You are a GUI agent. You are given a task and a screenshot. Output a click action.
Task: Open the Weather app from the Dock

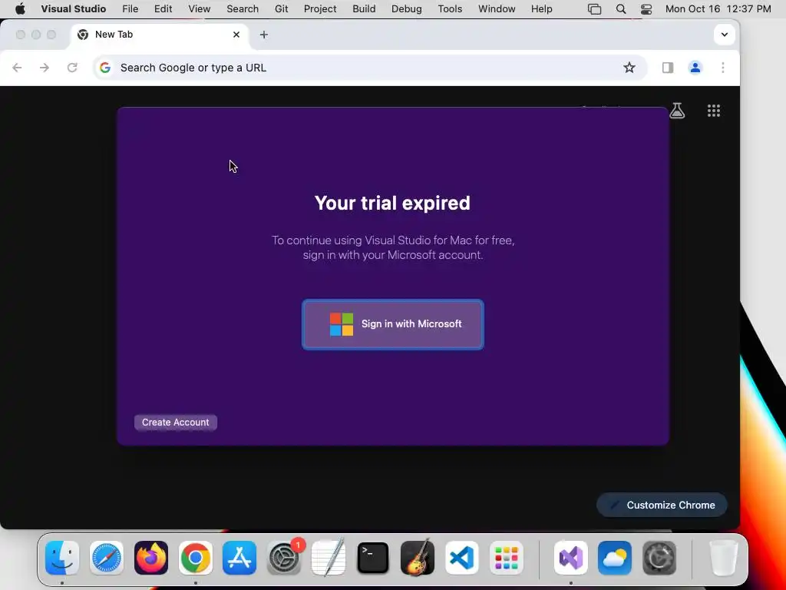coord(615,558)
